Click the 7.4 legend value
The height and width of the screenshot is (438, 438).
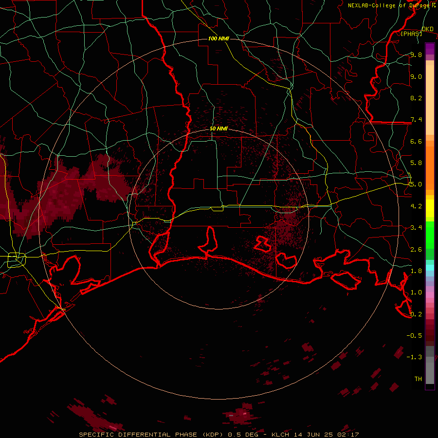point(416,120)
